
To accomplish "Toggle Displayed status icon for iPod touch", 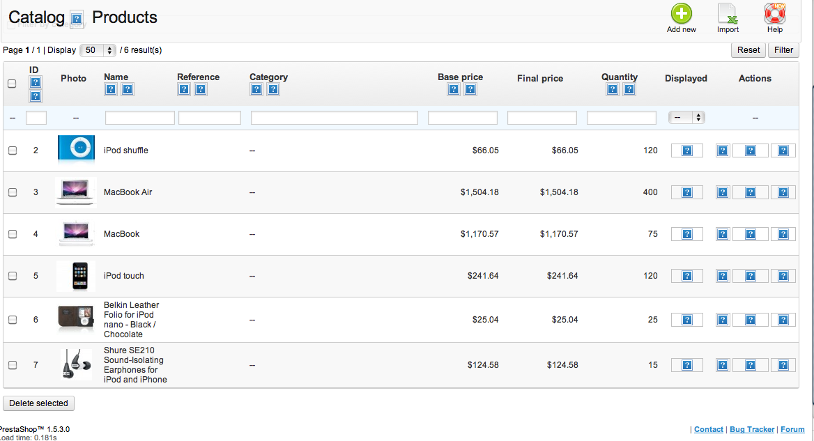I will (x=687, y=276).
